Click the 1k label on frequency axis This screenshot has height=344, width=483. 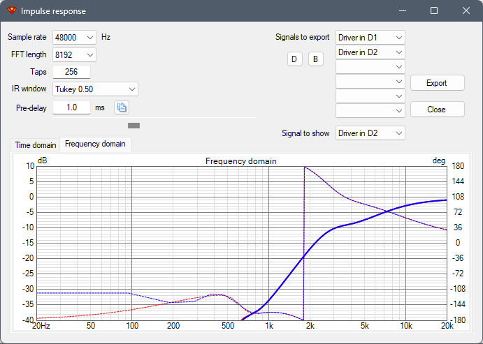(x=269, y=326)
